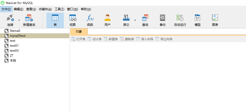Open the Favorites (收藏夹) menu

(x=45, y=9)
